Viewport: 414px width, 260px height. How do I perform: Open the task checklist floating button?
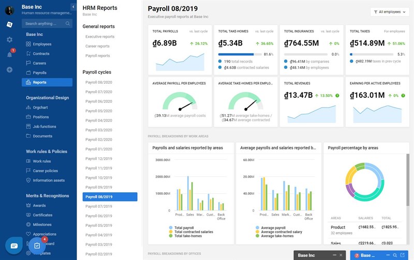[x=37, y=246]
